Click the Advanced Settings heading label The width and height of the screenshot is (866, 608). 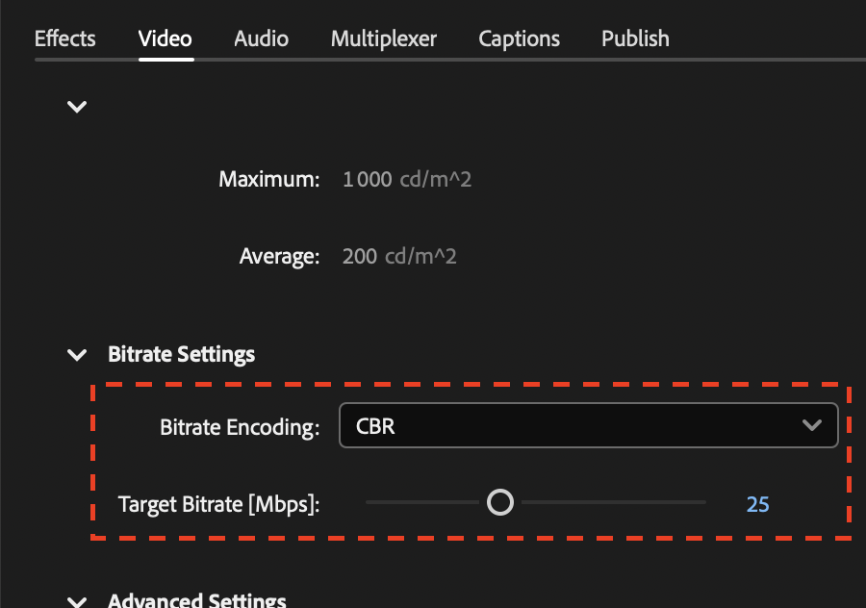[x=196, y=600]
